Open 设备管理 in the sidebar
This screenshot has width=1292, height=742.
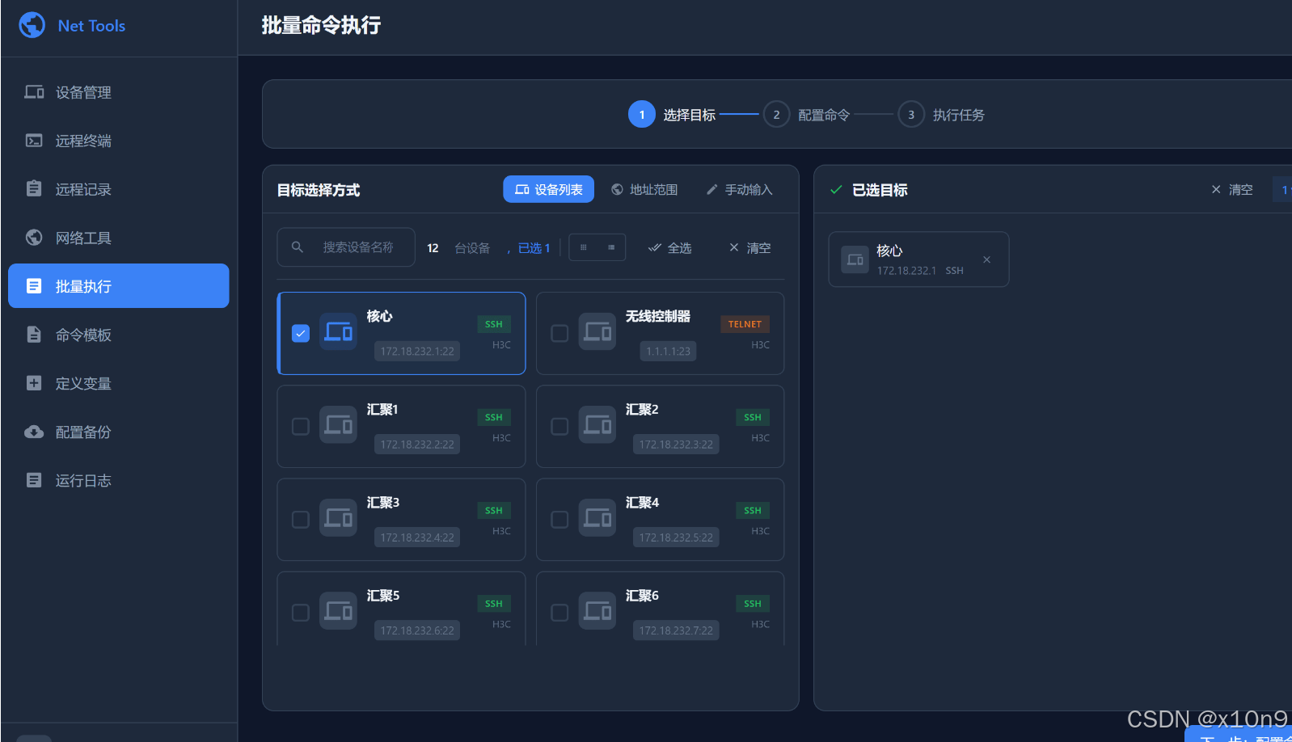[119, 92]
